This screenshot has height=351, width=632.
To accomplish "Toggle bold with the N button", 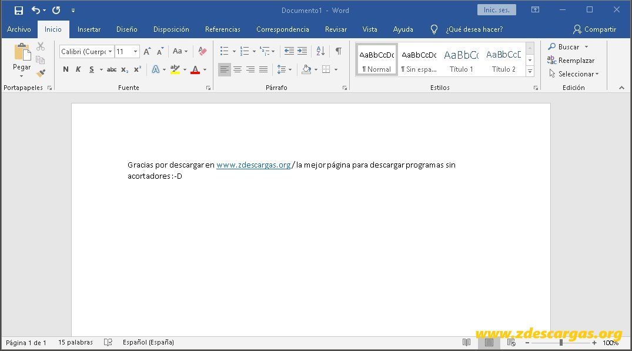I will tap(66, 69).
